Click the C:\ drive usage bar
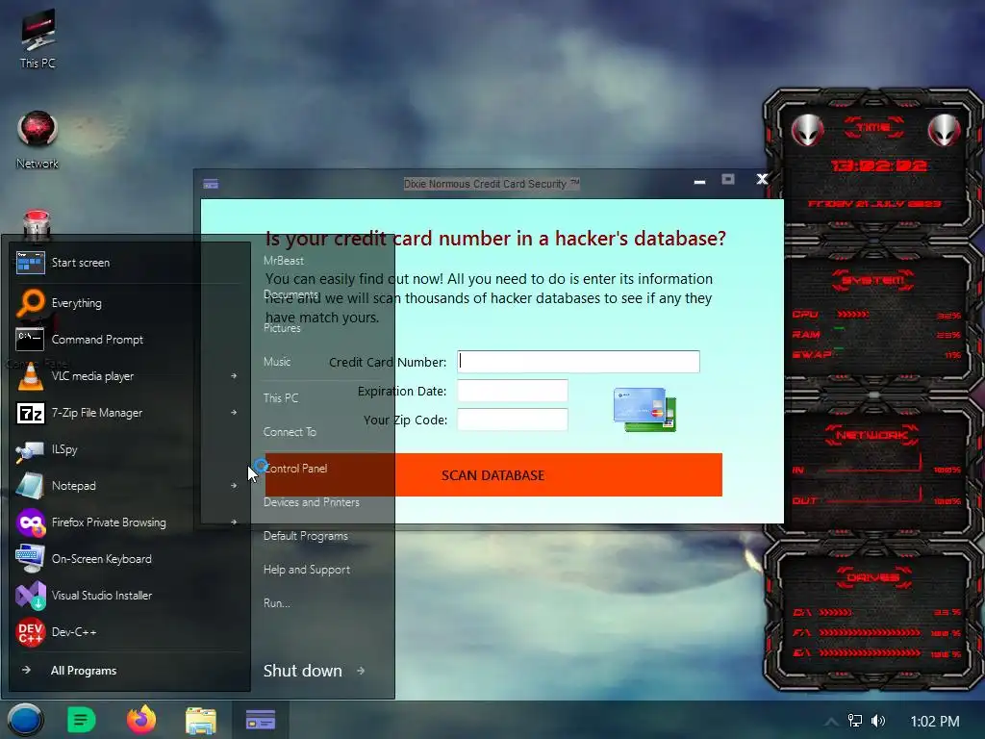 tap(836, 612)
